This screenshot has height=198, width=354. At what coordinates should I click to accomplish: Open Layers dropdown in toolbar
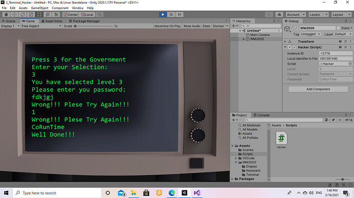point(319,15)
